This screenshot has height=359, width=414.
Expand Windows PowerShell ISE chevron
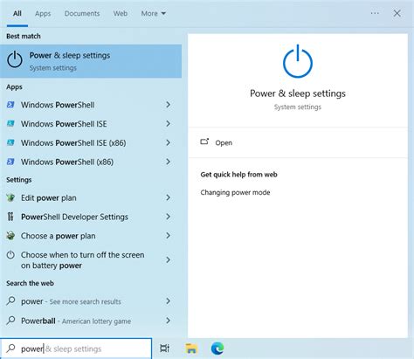pos(169,124)
